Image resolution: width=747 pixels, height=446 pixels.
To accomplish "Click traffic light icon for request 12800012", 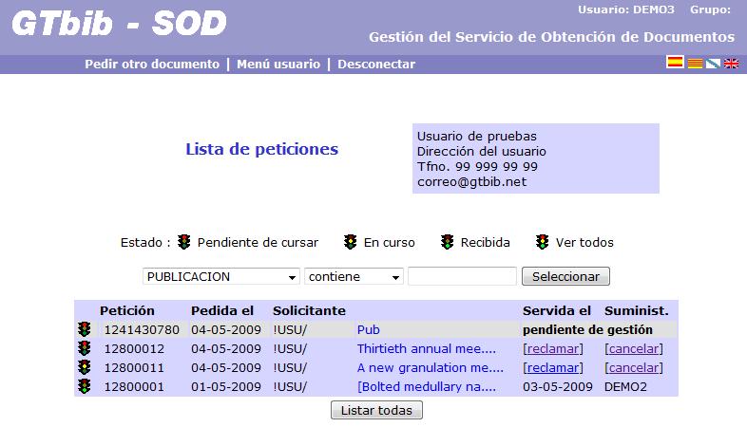I will tap(85, 348).
